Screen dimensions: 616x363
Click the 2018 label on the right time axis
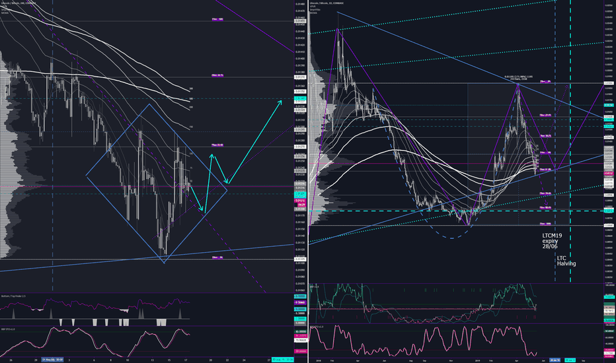click(317, 360)
